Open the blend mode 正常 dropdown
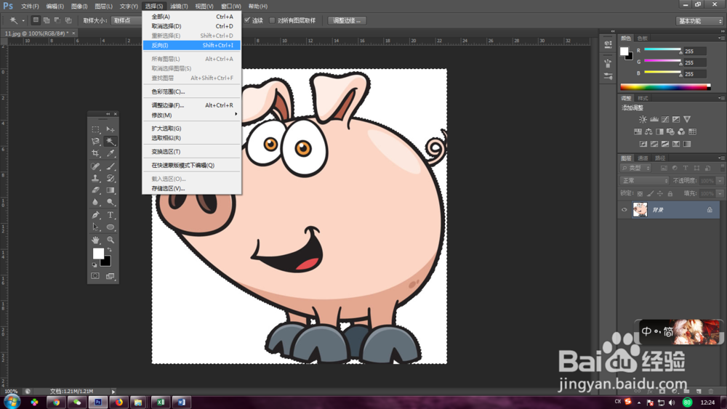The width and height of the screenshot is (727, 409). click(644, 181)
